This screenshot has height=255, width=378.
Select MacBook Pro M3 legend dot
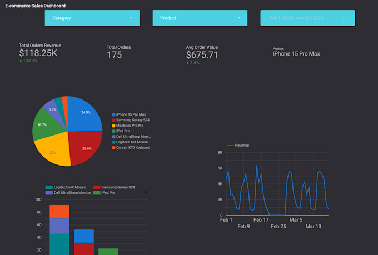113,126
